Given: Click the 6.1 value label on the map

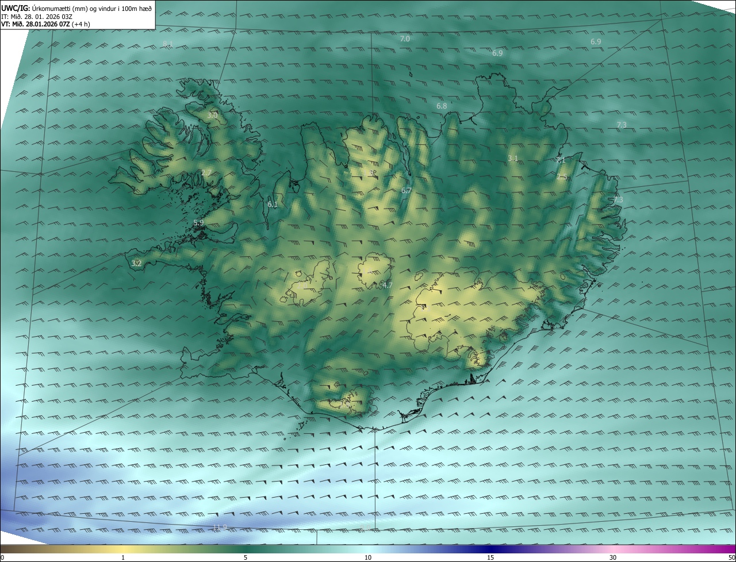Looking at the screenshot, I should pos(273,204).
